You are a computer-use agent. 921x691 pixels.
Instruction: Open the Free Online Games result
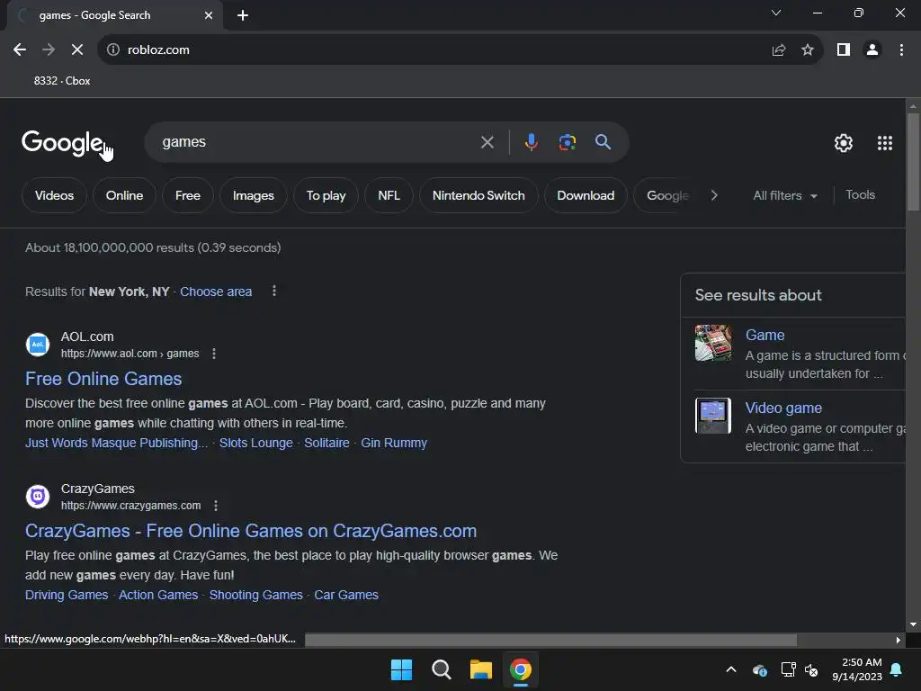tap(103, 379)
